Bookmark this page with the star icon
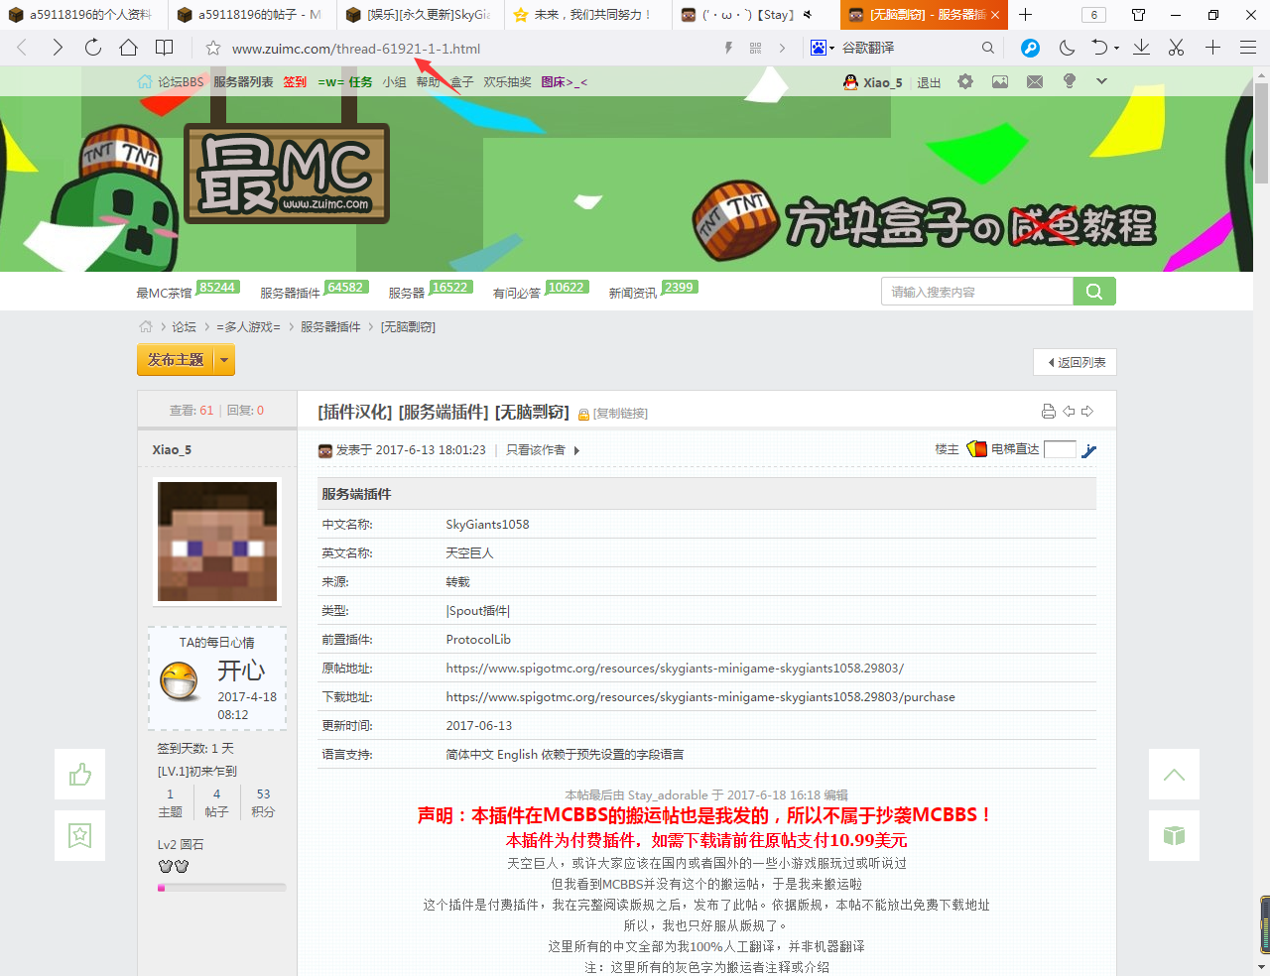The height and width of the screenshot is (976, 1270). (212, 48)
